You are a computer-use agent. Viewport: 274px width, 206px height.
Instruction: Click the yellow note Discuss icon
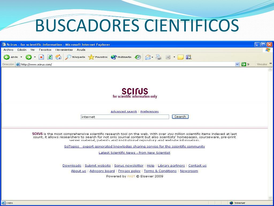tap(181, 57)
